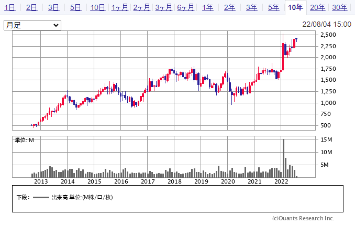Switch to the 2ヶ月 range tab
The height and width of the screenshot is (225, 355).
(141, 8)
